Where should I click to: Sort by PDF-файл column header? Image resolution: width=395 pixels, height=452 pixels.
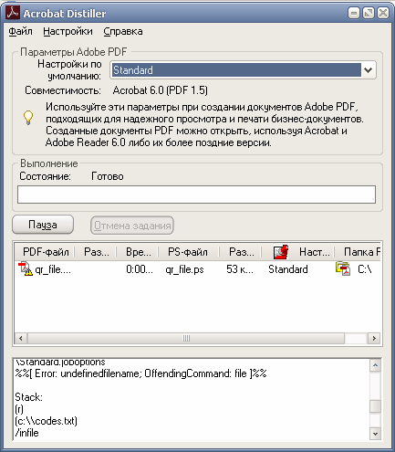coord(46,252)
